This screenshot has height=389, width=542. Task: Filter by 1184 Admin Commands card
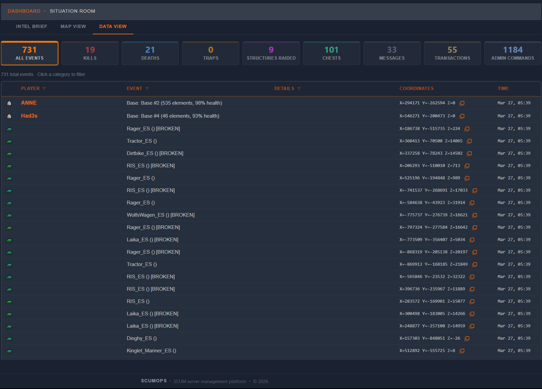point(513,53)
